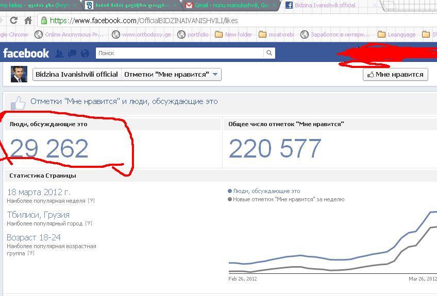Viewport: 437px width, 296px height.
Task: Open the New folder bookmarks folder
Action: point(233,34)
